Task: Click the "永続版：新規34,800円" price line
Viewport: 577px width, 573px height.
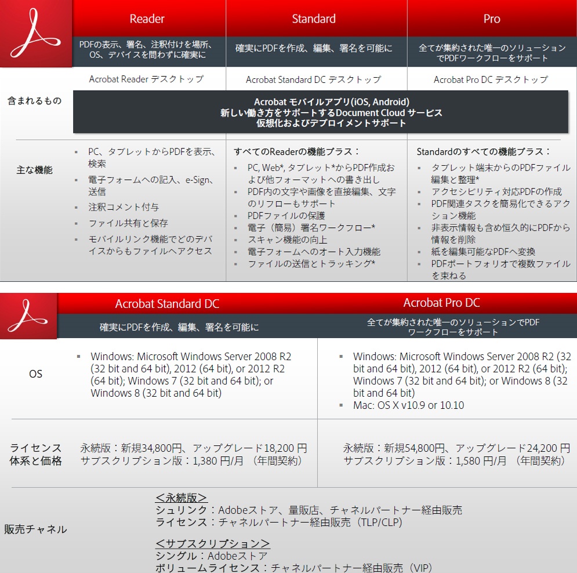Action: pyautogui.click(x=194, y=448)
